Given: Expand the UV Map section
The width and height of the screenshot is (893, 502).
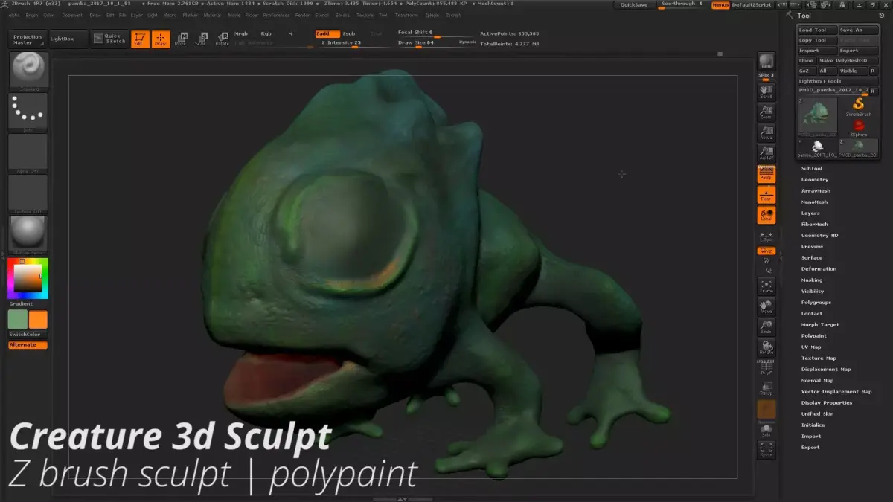Looking at the screenshot, I should (811, 347).
